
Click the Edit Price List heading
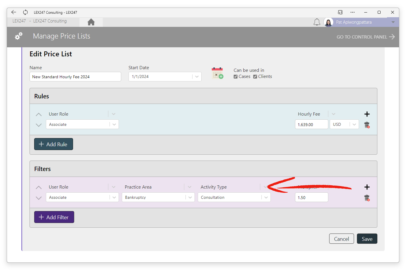coord(51,54)
